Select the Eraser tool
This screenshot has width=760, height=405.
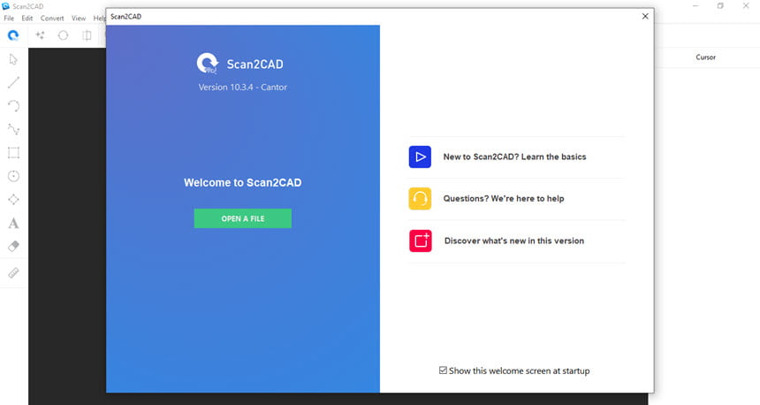13,247
